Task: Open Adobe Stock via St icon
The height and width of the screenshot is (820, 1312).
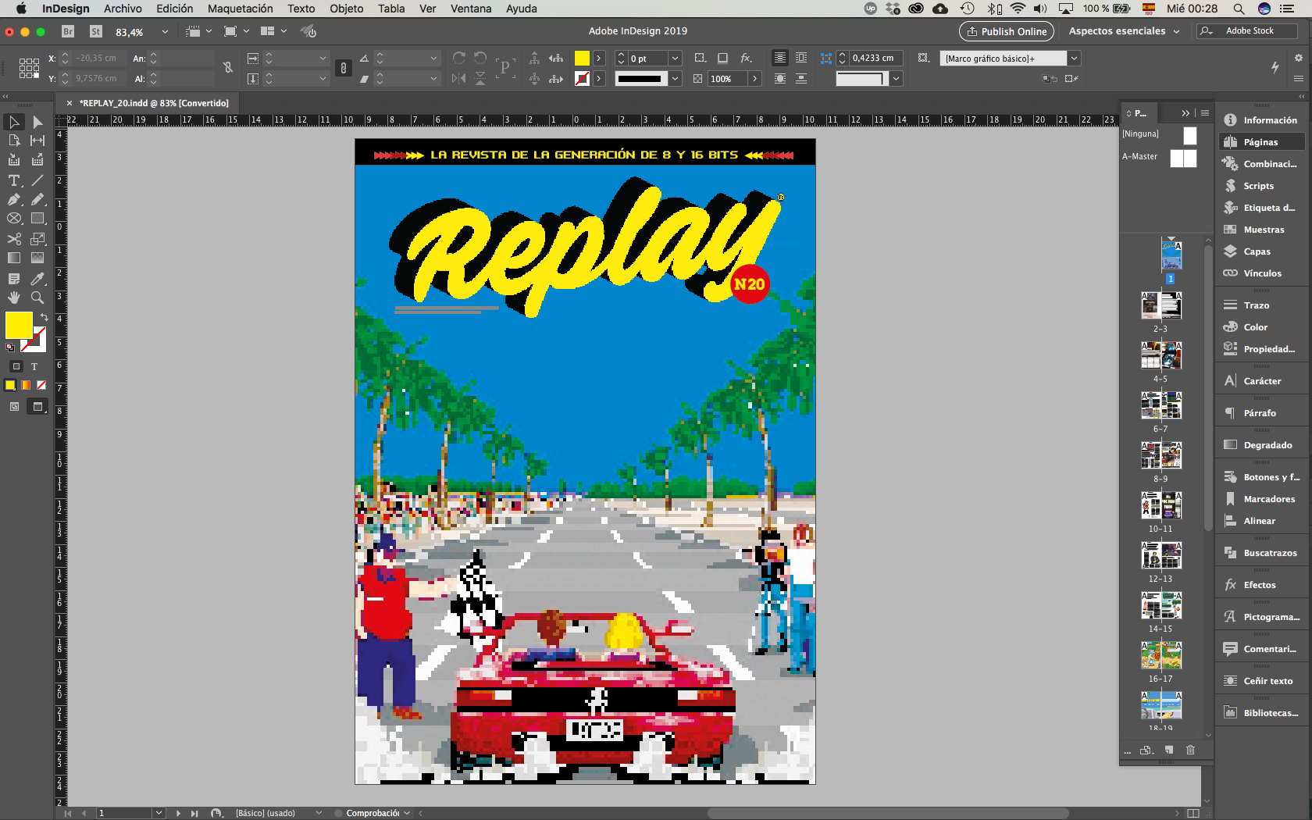Action: click(x=96, y=31)
